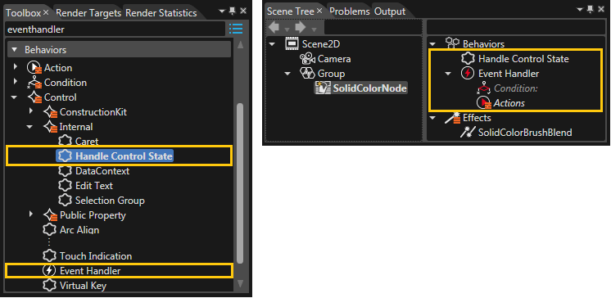Viewport: 611px width, 298px height.
Task: Click the DataContext behavior icon
Action: pyautogui.click(x=66, y=171)
